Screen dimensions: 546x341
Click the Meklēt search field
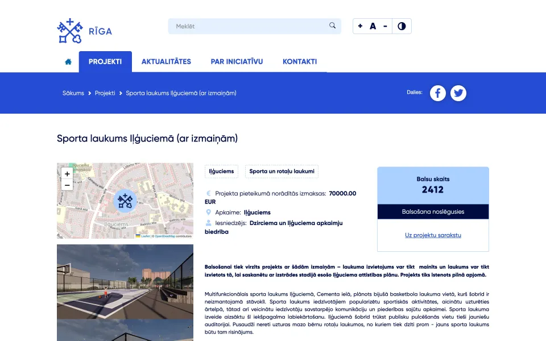point(255,26)
